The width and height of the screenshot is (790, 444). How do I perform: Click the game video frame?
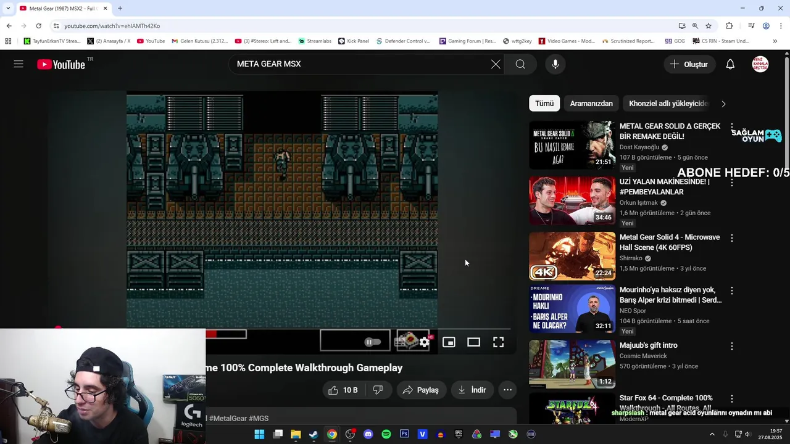[x=282, y=210]
